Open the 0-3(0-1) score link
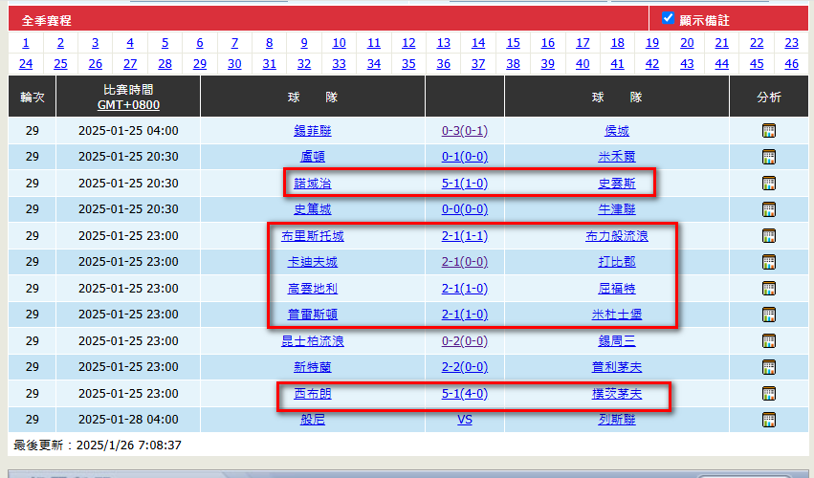The width and height of the screenshot is (814, 478). [x=465, y=131]
